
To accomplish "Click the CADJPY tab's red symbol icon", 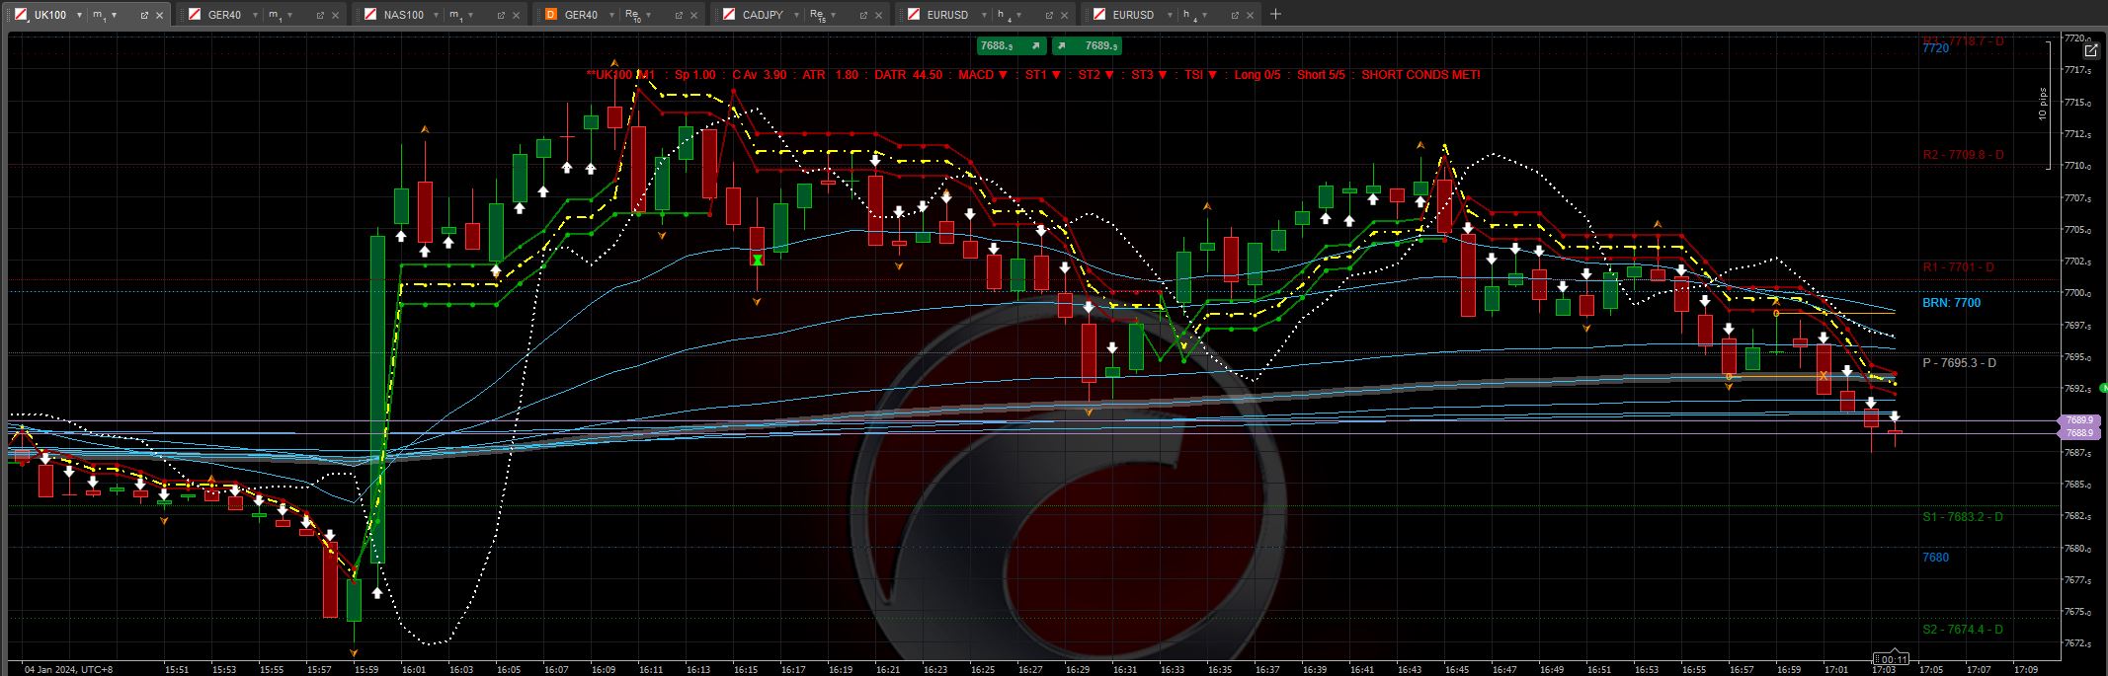I will [x=728, y=15].
